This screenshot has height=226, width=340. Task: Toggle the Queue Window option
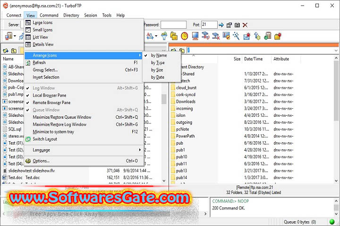84,110
